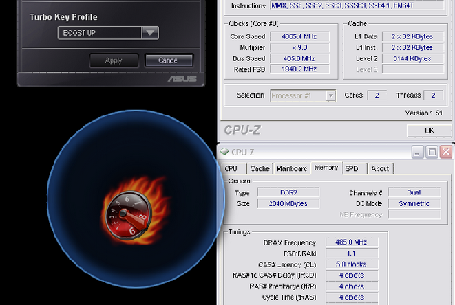The image size is (455, 305).
Task: Click the CPU-Z title bar app icon
Action: pyautogui.click(x=224, y=151)
